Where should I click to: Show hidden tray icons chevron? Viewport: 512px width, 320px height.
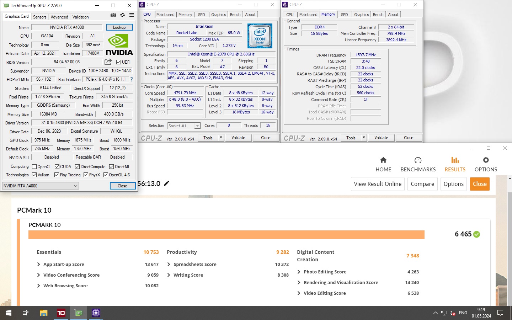coord(435,313)
